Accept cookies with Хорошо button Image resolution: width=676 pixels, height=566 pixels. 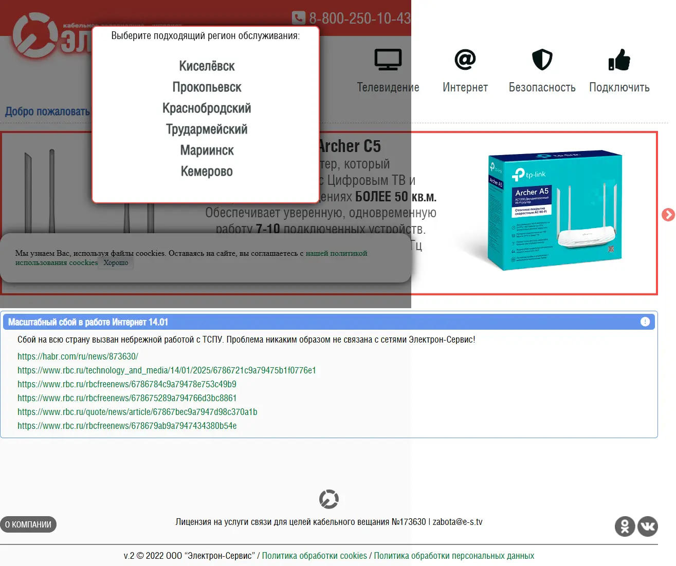116,262
